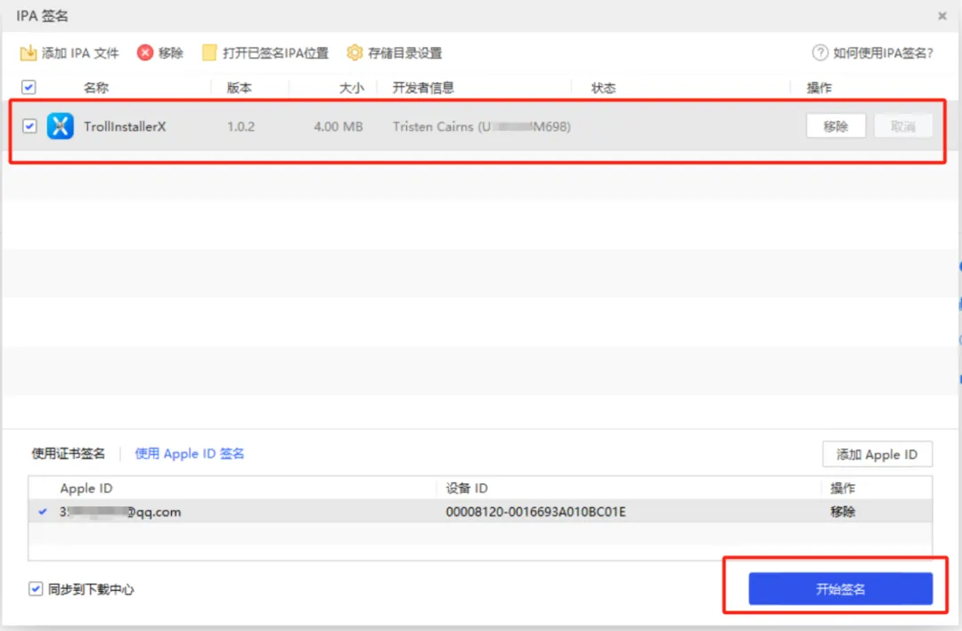Viewport: 962px width, 631px height.
Task: Switch to certificate signing tab
Action: pyautogui.click(x=68, y=454)
